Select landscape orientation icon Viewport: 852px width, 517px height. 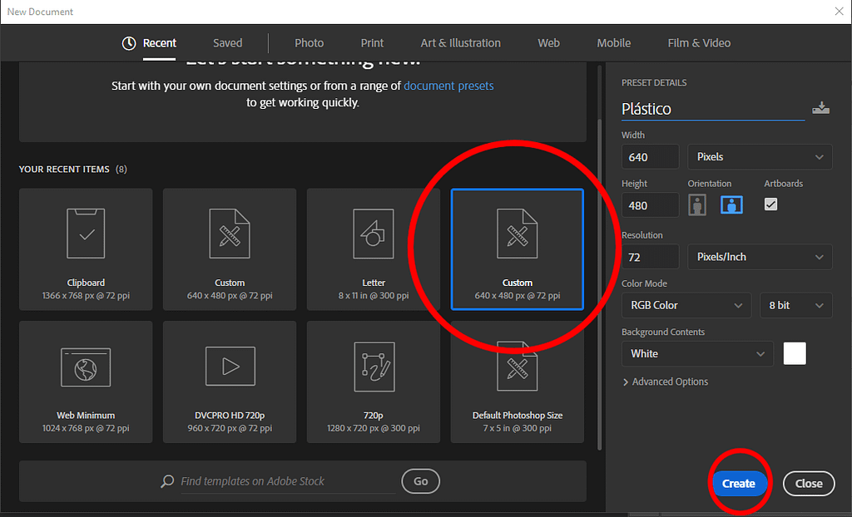[731, 204]
